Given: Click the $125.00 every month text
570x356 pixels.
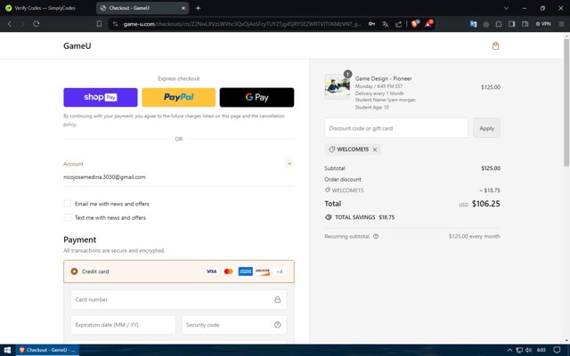Looking at the screenshot, I should click(x=474, y=236).
